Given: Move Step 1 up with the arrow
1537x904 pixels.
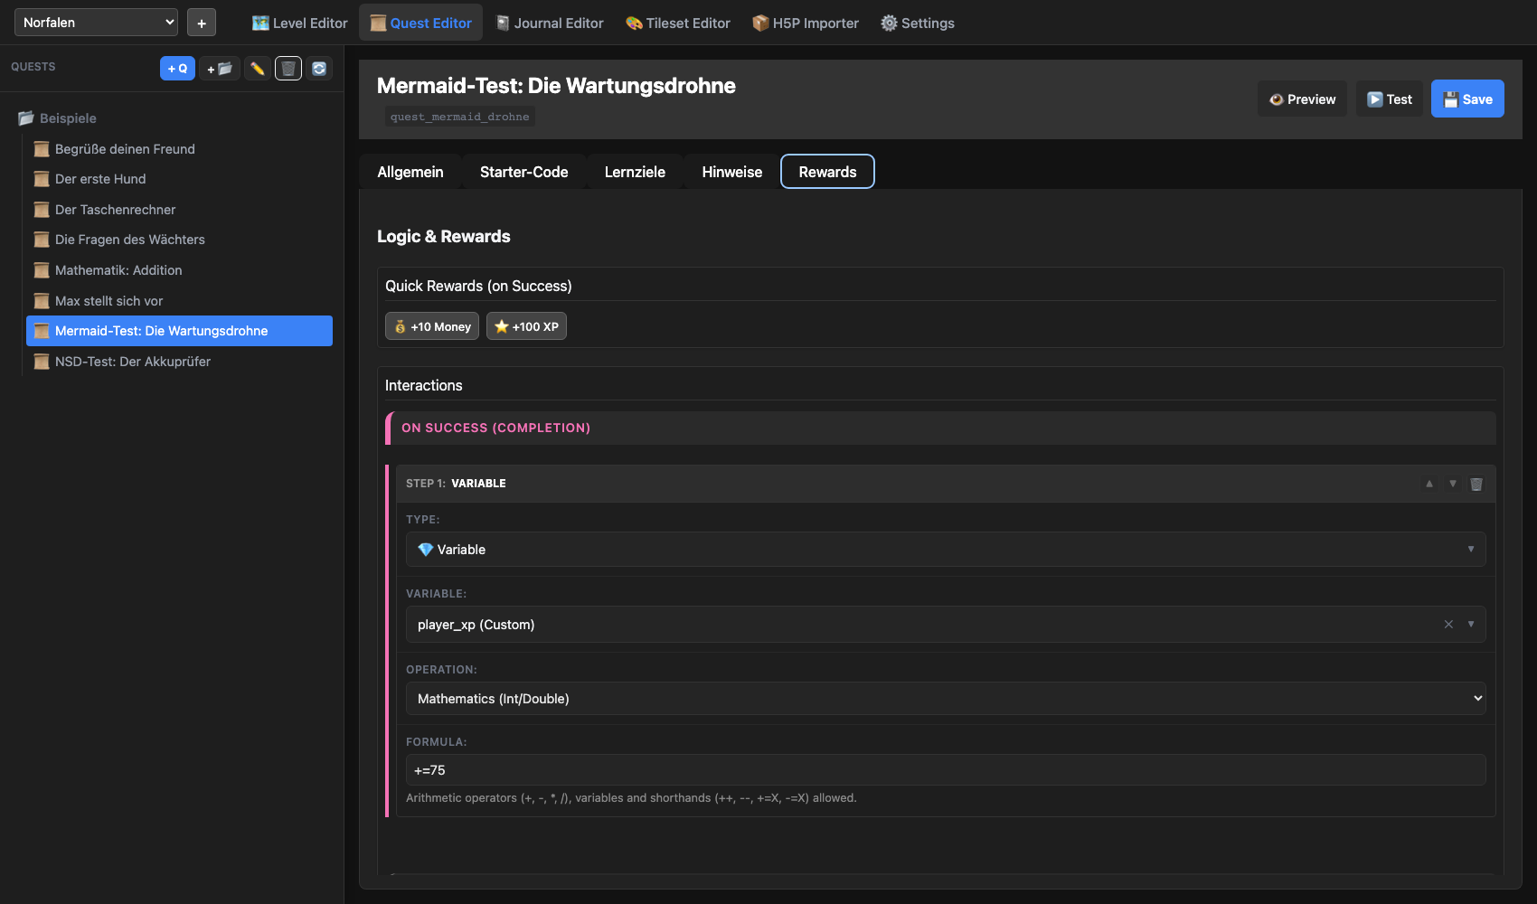Looking at the screenshot, I should (1429, 485).
